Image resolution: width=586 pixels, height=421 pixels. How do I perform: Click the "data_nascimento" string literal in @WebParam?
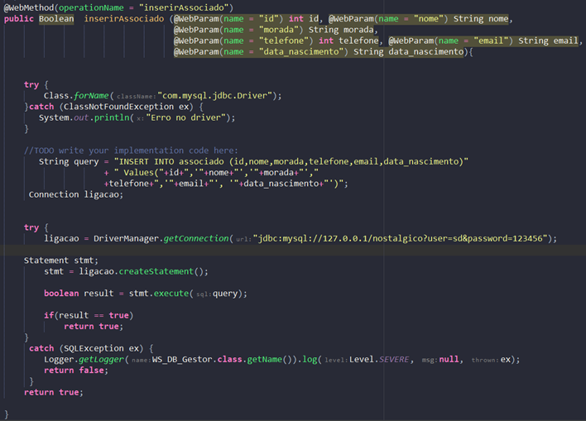(300, 51)
